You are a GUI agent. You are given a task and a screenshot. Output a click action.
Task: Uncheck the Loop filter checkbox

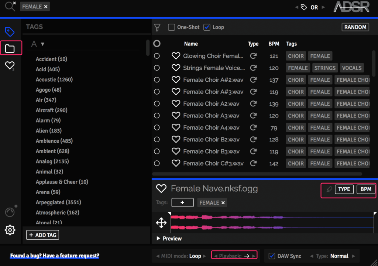click(207, 27)
